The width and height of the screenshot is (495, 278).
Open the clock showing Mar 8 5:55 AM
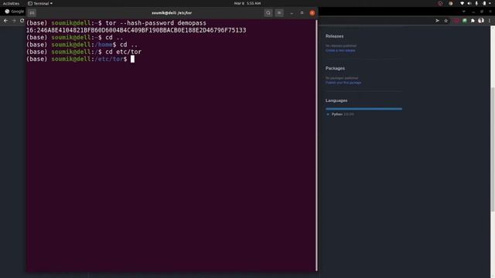click(247, 3)
